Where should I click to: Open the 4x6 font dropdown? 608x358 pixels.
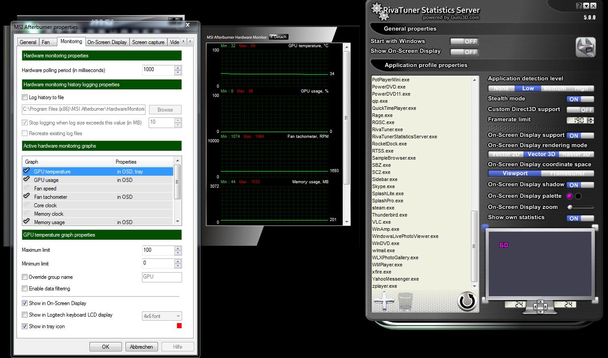point(162,316)
